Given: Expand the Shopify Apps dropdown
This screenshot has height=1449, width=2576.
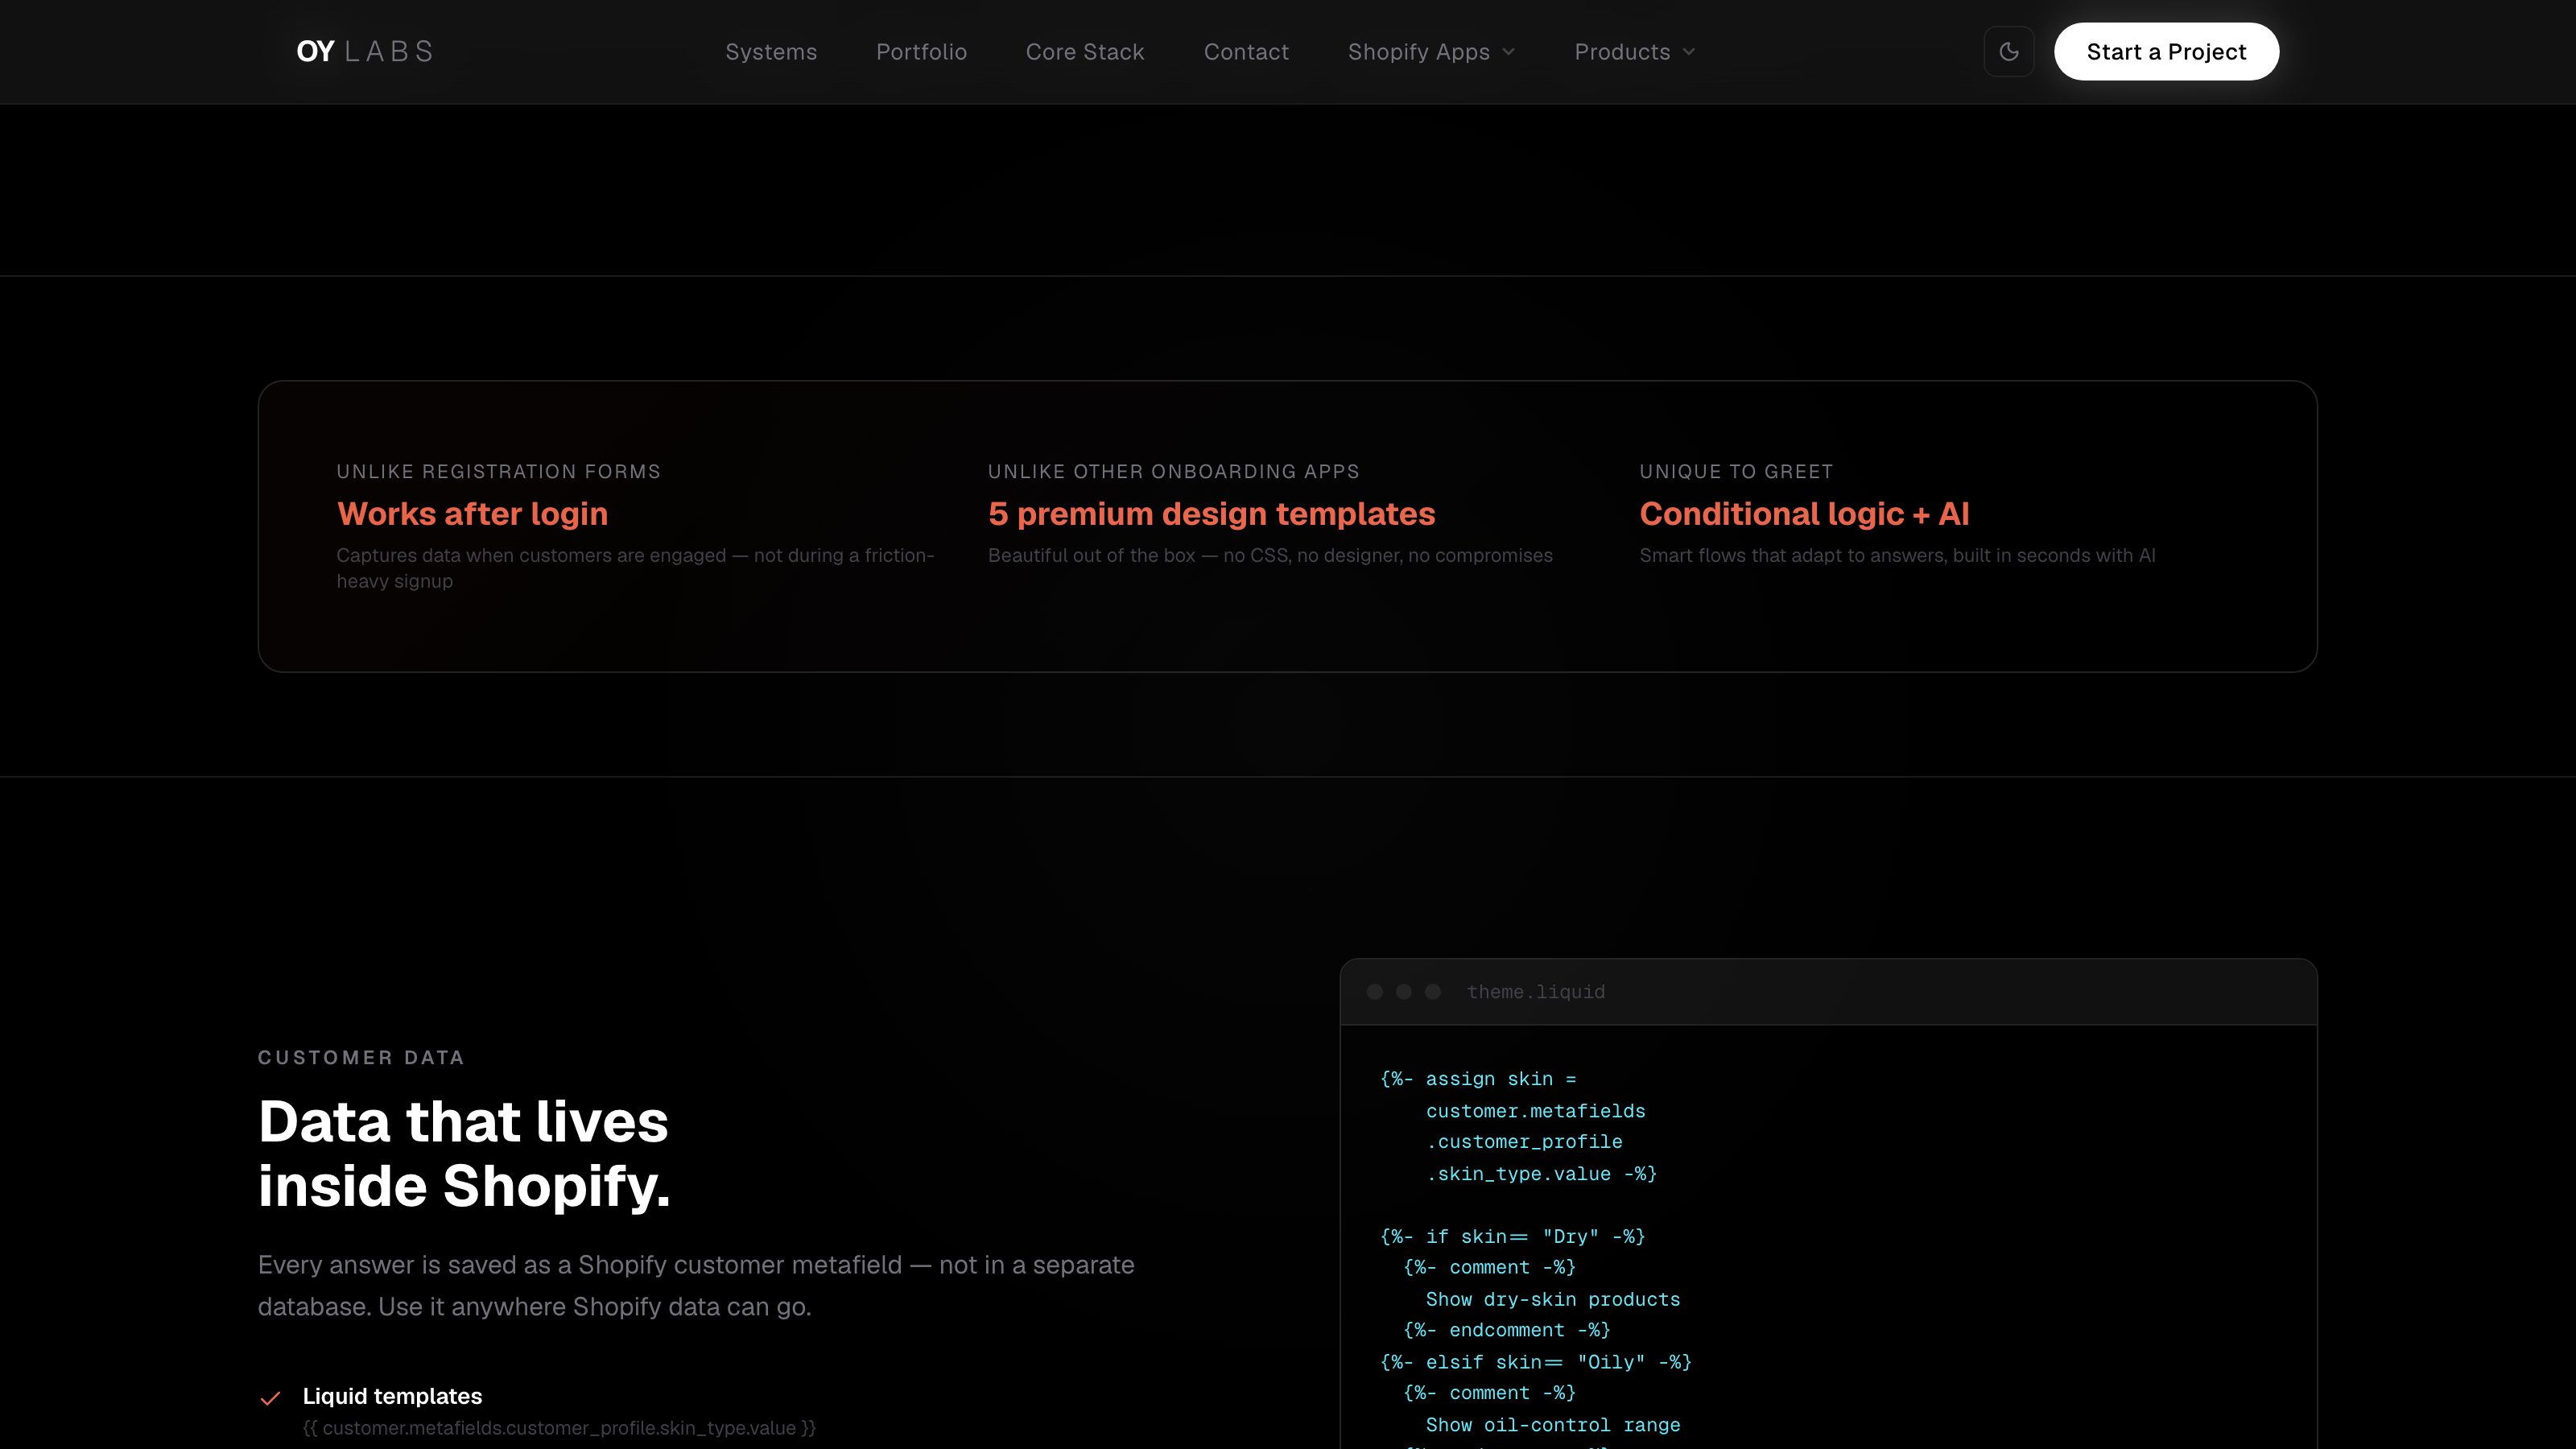Looking at the screenshot, I should pyautogui.click(x=1431, y=52).
